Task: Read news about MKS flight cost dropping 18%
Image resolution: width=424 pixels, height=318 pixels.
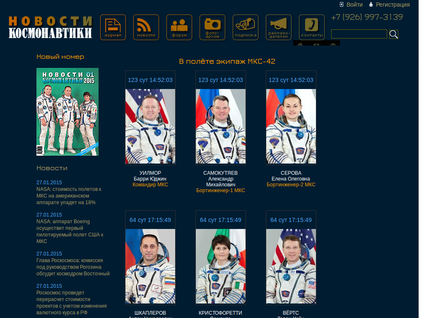Action: point(69,195)
